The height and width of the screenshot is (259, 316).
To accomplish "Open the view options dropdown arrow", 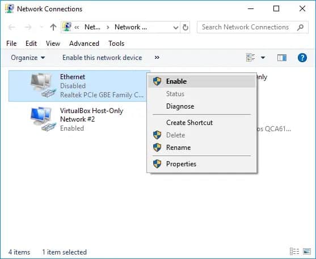I will (263, 58).
